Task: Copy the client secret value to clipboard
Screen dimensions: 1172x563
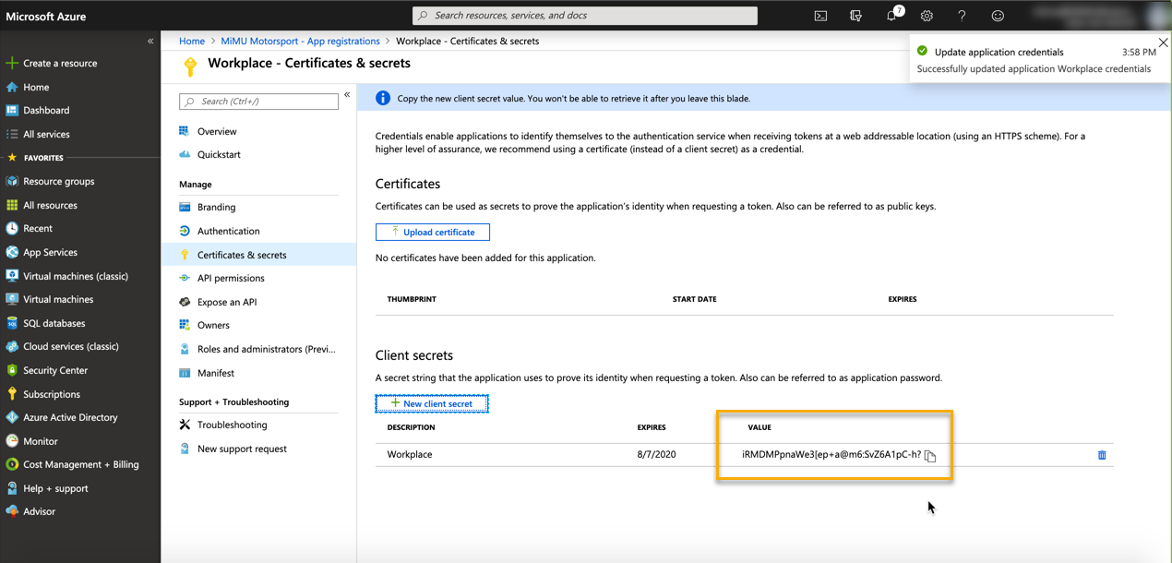Action: (930, 456)
